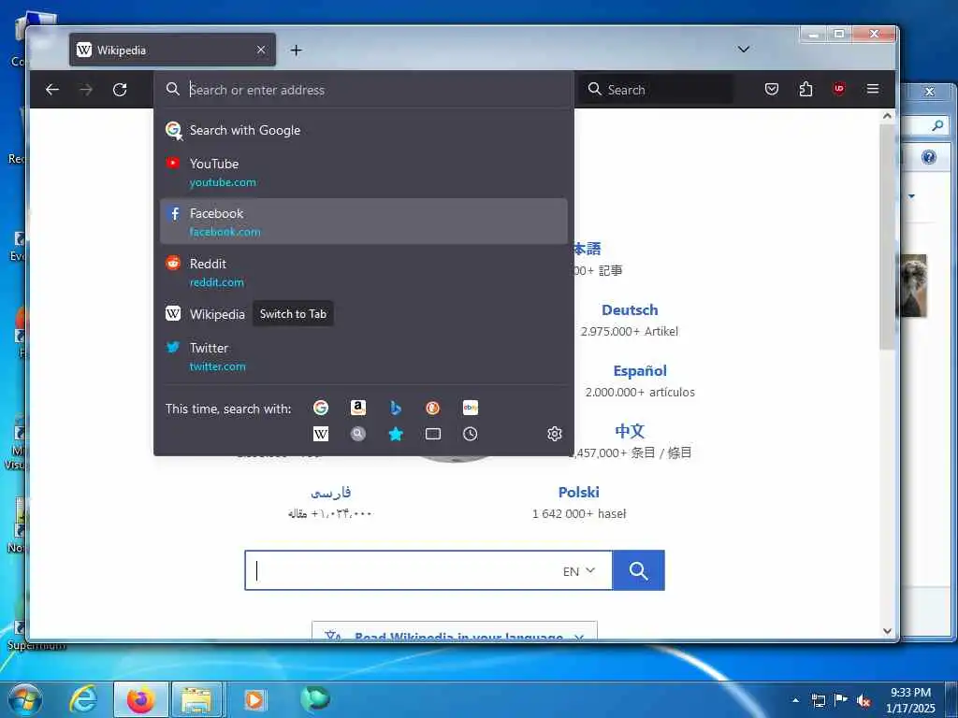Click the help icon in background window
Viewport: 958px width, 718px height.
tap(929, 157)
